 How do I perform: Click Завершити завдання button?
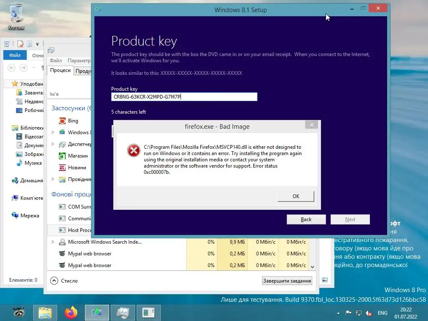[x=287, y=280]
